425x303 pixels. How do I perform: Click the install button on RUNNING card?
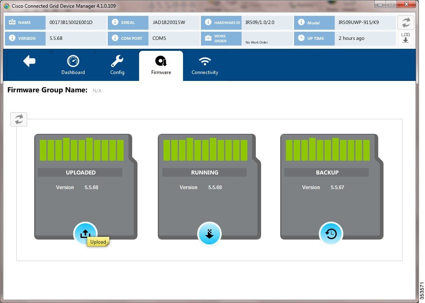(x=209, y=233)
